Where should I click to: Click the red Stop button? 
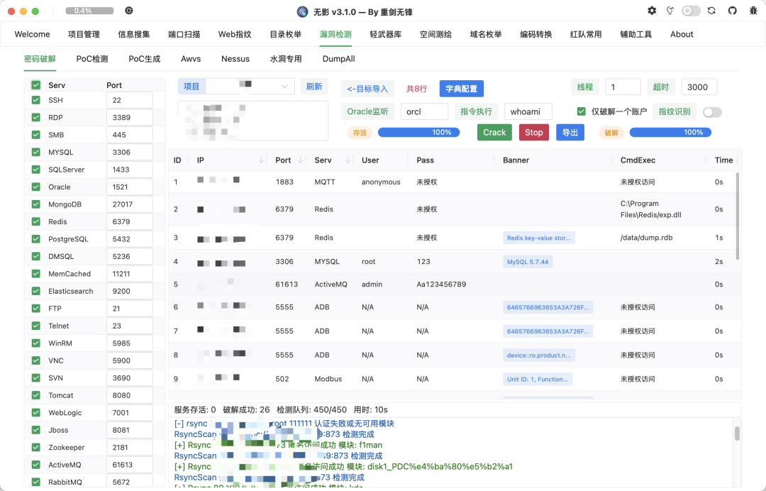(x=534, y=133)
